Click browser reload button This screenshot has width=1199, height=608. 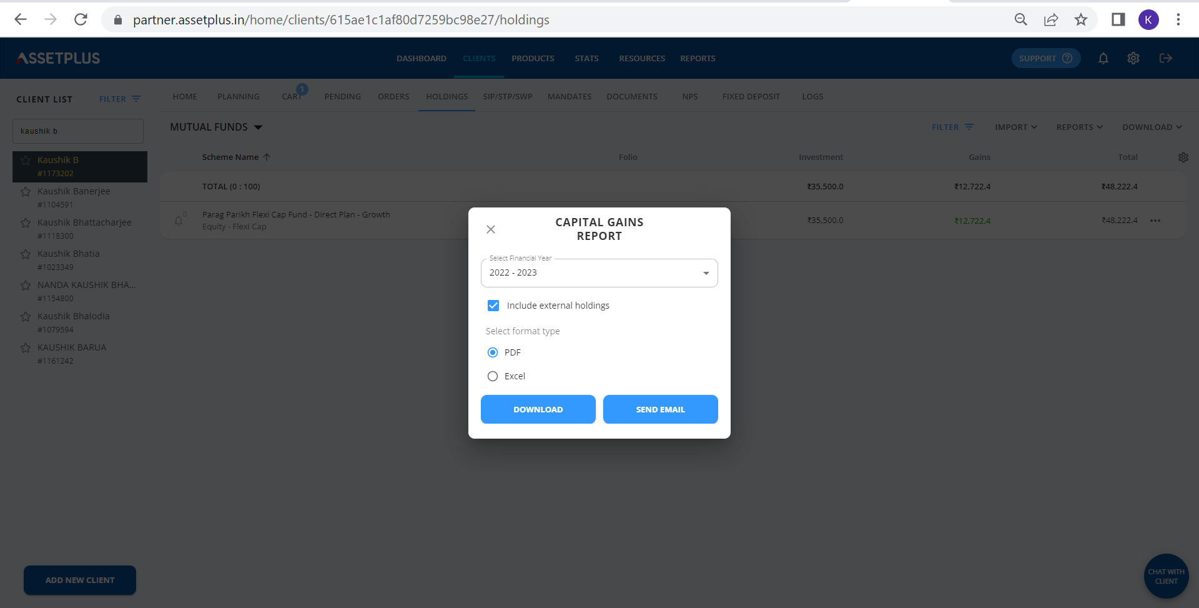click(81, 19)
